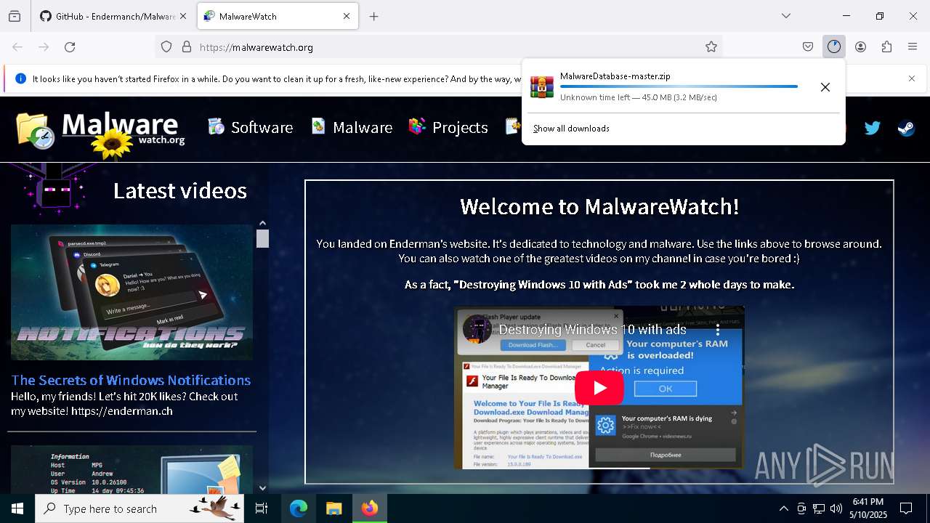The image size is (930, 523).
Task: Open the Software menu item
Action: 250,127
